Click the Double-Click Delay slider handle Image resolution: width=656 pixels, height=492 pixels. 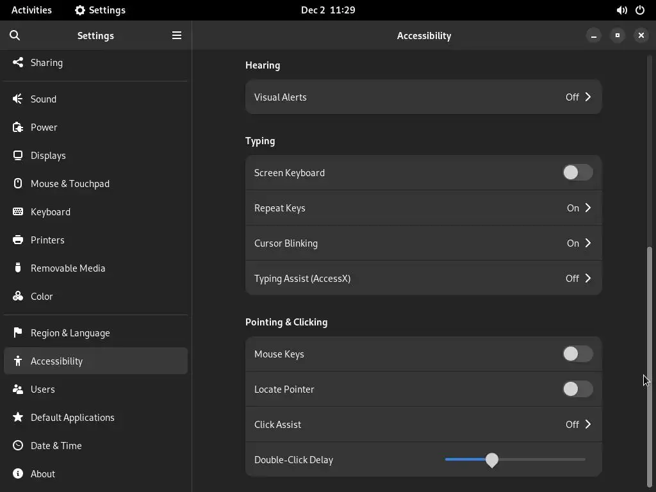pyautogui.click(x=492, y=460)
